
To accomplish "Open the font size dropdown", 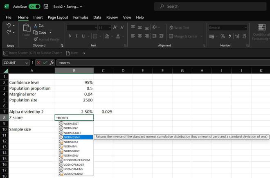I will click(109, 27).
